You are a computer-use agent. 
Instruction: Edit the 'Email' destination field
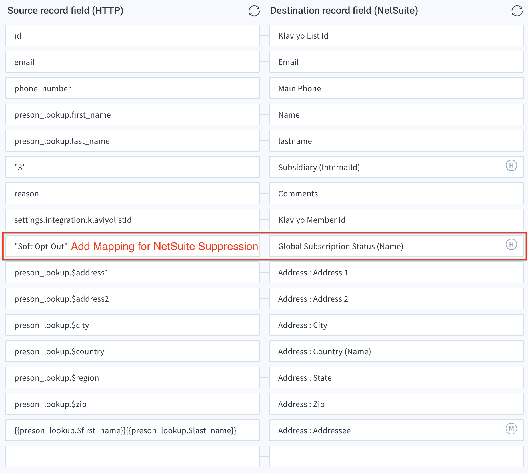[397, 62]
